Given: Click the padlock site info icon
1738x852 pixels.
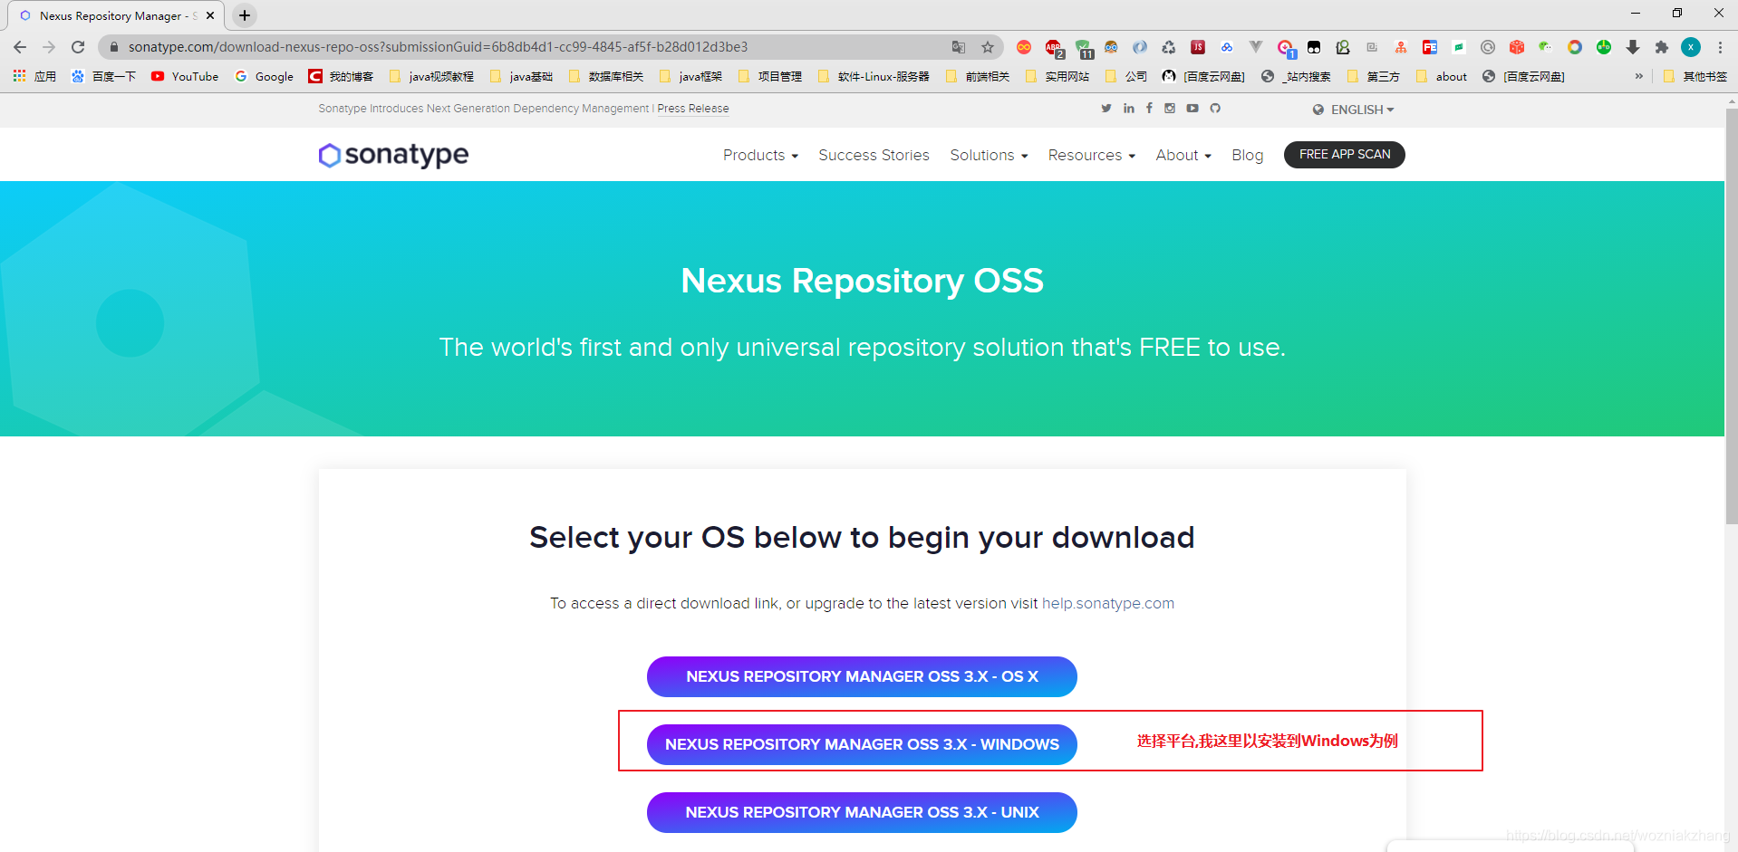Looking at the screenshot, I should click(x=113, y=47).
